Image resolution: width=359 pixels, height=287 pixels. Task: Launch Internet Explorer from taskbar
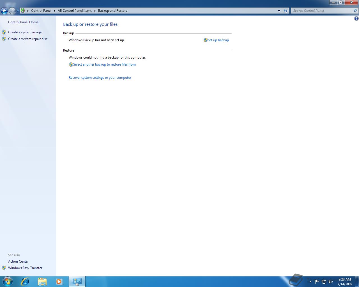[25, 281]
